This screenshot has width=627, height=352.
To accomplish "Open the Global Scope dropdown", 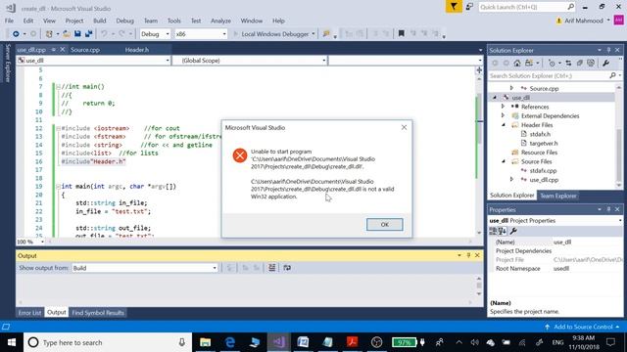I will pyautogui.click(x=250, y=61).
